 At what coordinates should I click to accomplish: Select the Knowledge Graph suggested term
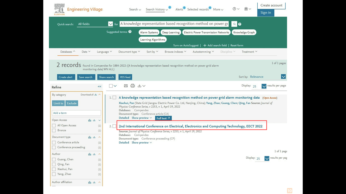click(244, 32)
